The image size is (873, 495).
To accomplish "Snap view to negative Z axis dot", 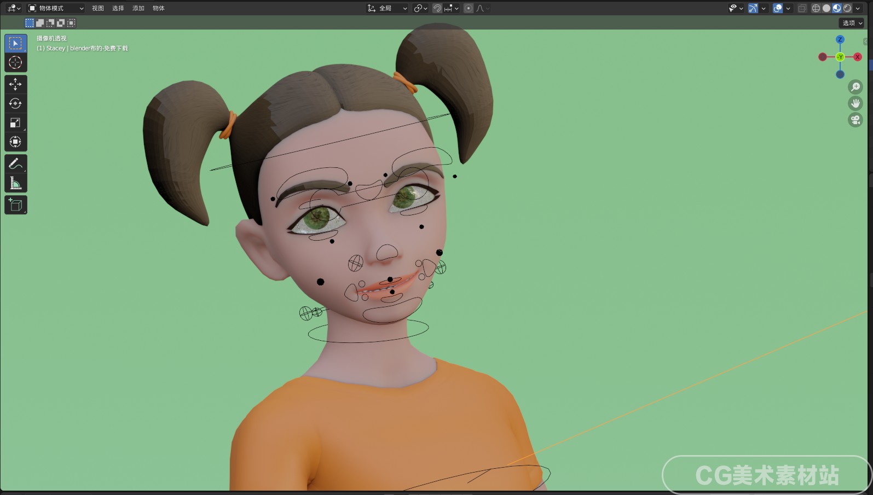I will coord(840,74).
